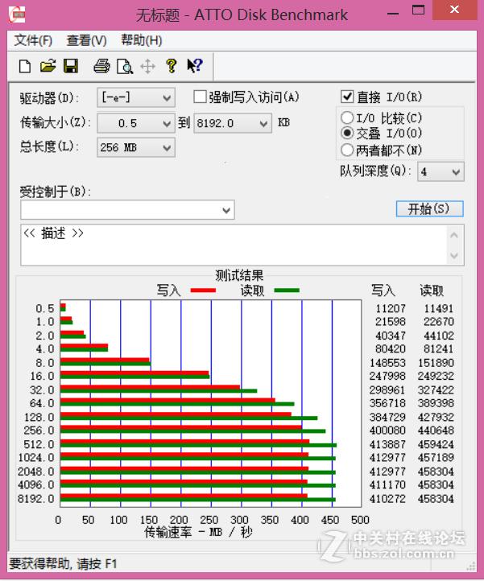Click read value 327422
Image resolution: width=484 pixels, height=581 pixels.
pos(436,389)
